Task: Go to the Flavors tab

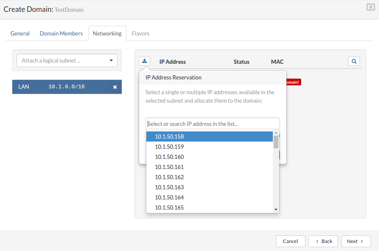Action: click(140, 33)
